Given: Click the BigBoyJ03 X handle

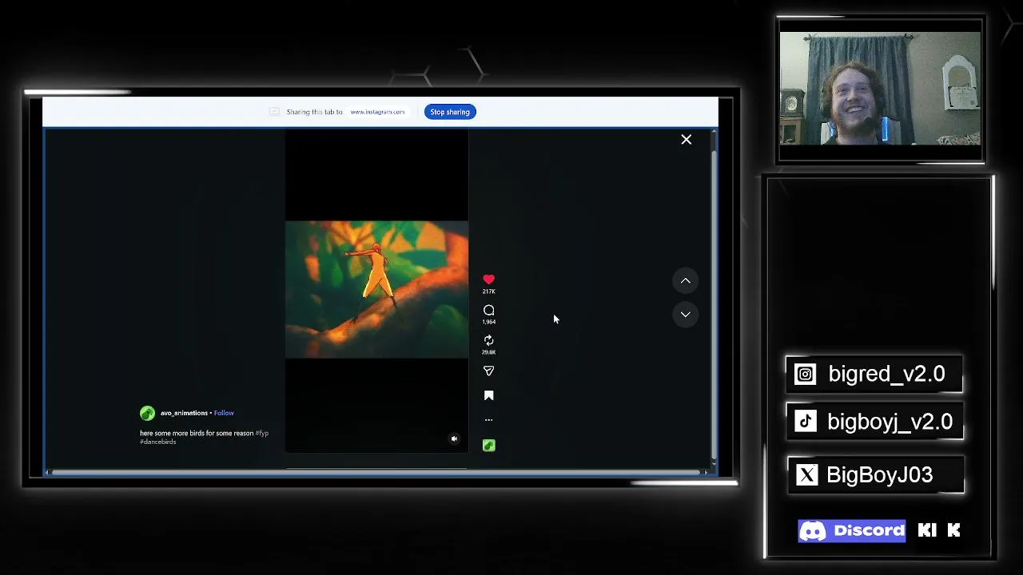Looking at the screenshot, I should click(x=879, y=475).
